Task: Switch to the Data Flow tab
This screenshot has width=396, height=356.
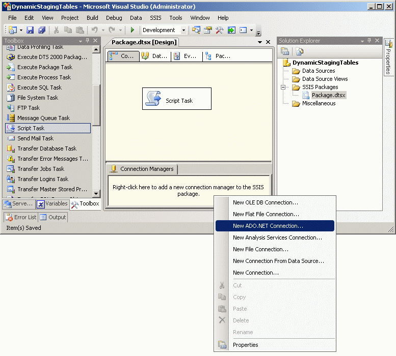Action: 155,56
